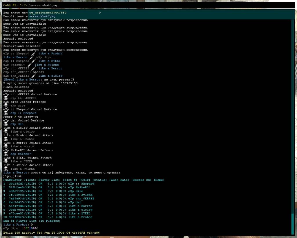The width and height of the screenshot is (297, 238).
Task: Click the knife icon before eXp dipe
Action: (x=31, y=57)
